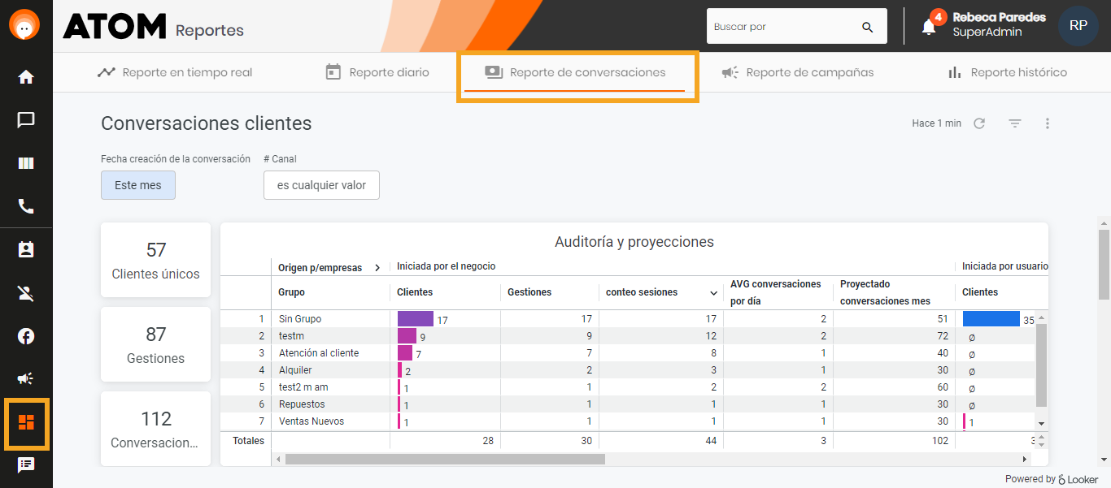Viewport: 1111px width, 488px height.
Task: Open conteo sesiones column sort arrow
Action: (x=713, y=293)
